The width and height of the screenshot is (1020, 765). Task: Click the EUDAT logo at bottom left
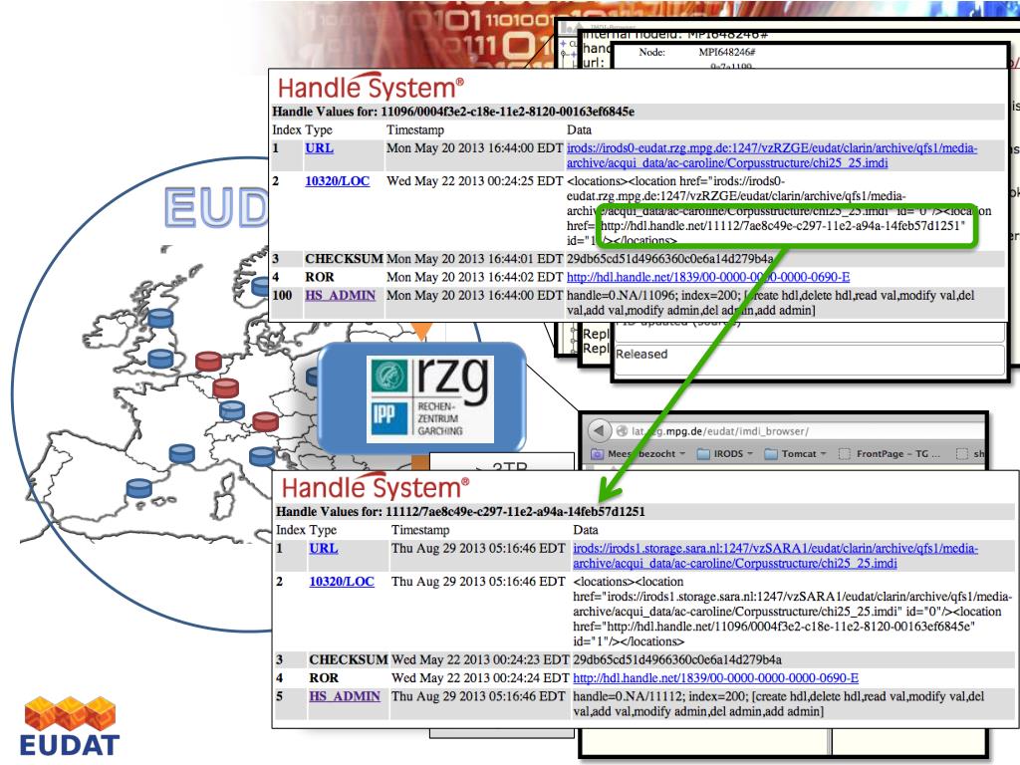tap(70, 726)
